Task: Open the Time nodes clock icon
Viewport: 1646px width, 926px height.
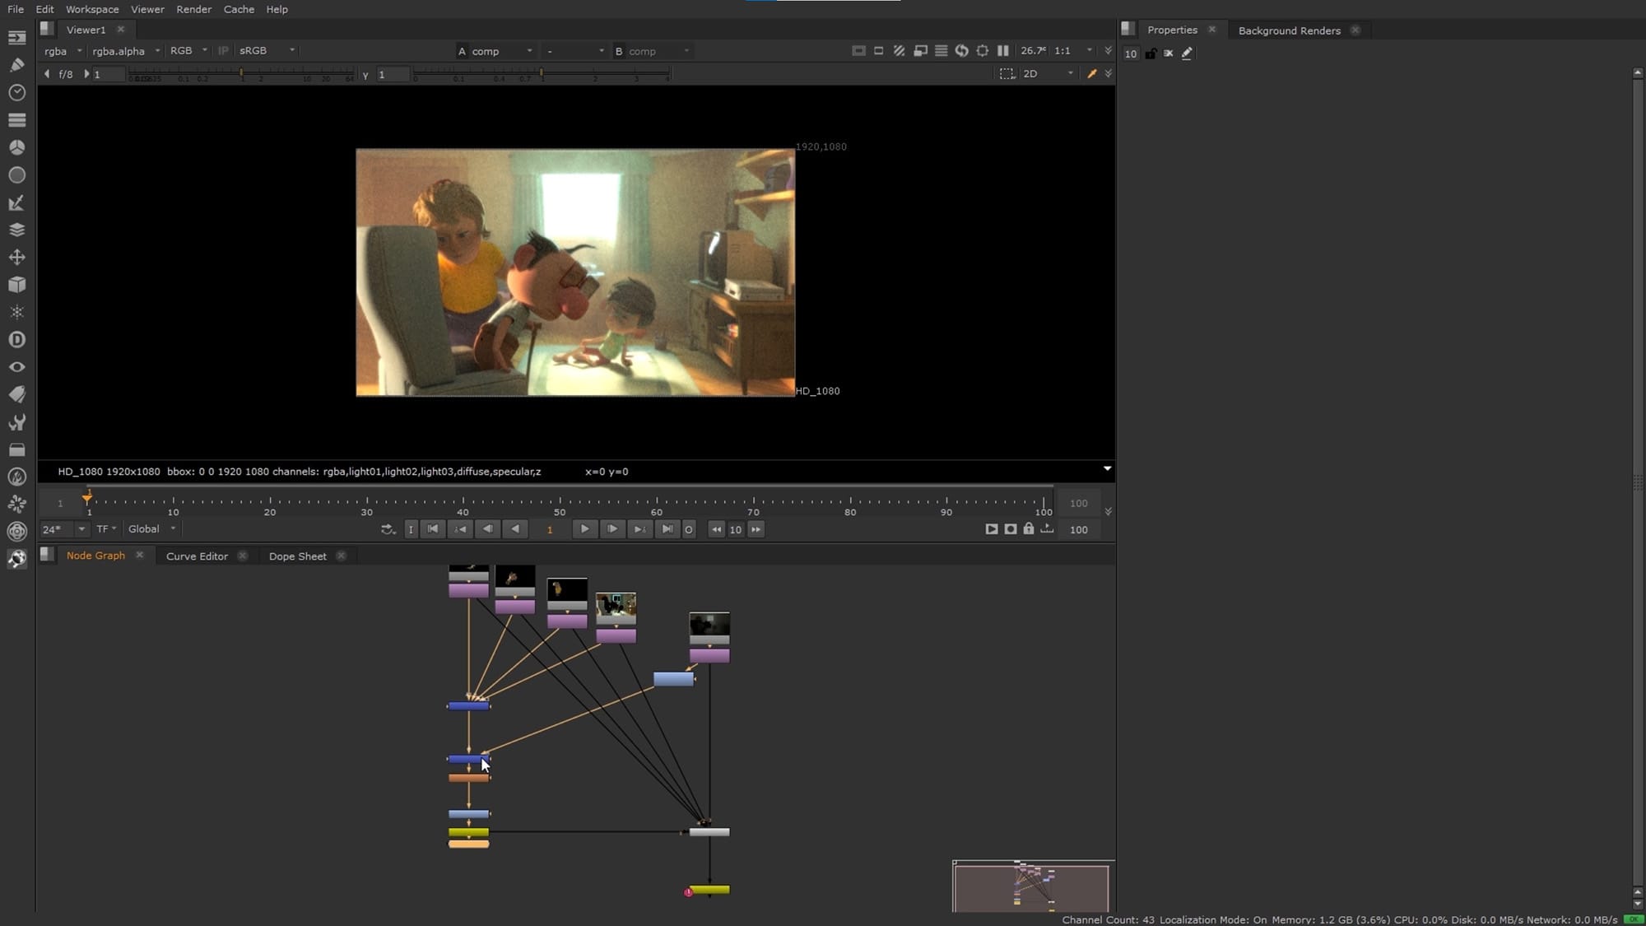Action: tap(16, 92)
